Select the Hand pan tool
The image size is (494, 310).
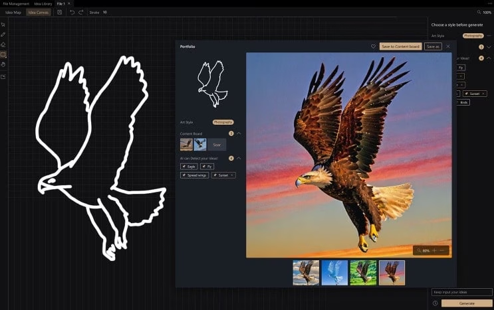point(3,65)
